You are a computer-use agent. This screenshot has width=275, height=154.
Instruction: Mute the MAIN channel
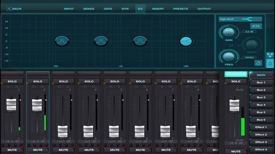coord(236,151)
